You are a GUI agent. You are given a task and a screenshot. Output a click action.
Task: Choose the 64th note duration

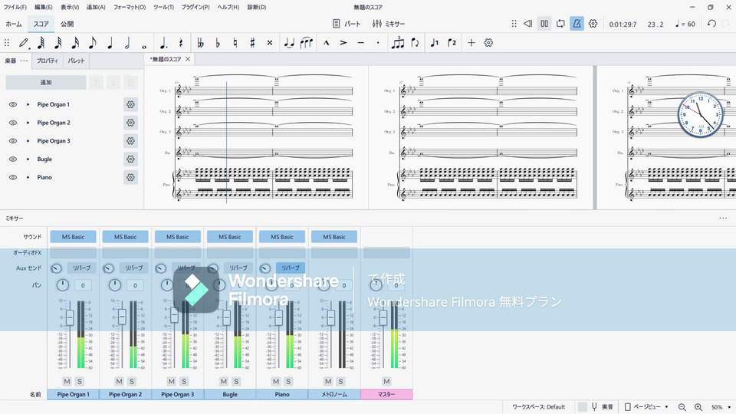pyautogui.click(x=41, y=43)
